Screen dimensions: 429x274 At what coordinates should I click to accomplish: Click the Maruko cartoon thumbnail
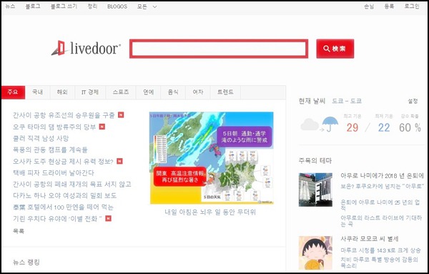tap(315, 253)
